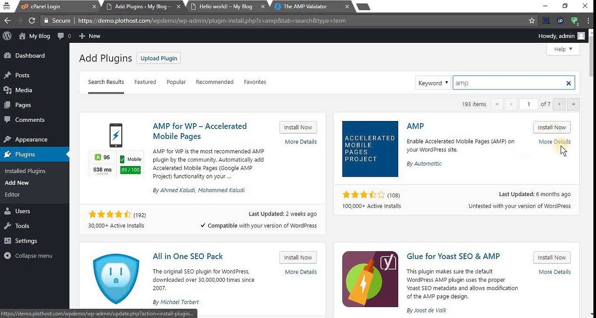Open the Chrome three-dot menu

(x=588, y=21)
